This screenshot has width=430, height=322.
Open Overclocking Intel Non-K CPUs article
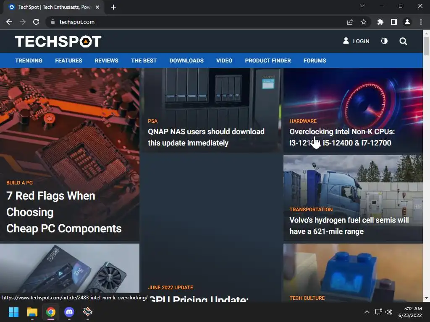pyautogui.click(x=342, y=137)
